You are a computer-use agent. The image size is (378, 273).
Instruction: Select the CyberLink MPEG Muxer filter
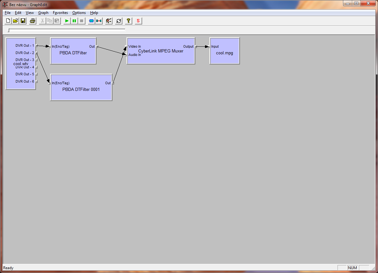tap(161, 51)
